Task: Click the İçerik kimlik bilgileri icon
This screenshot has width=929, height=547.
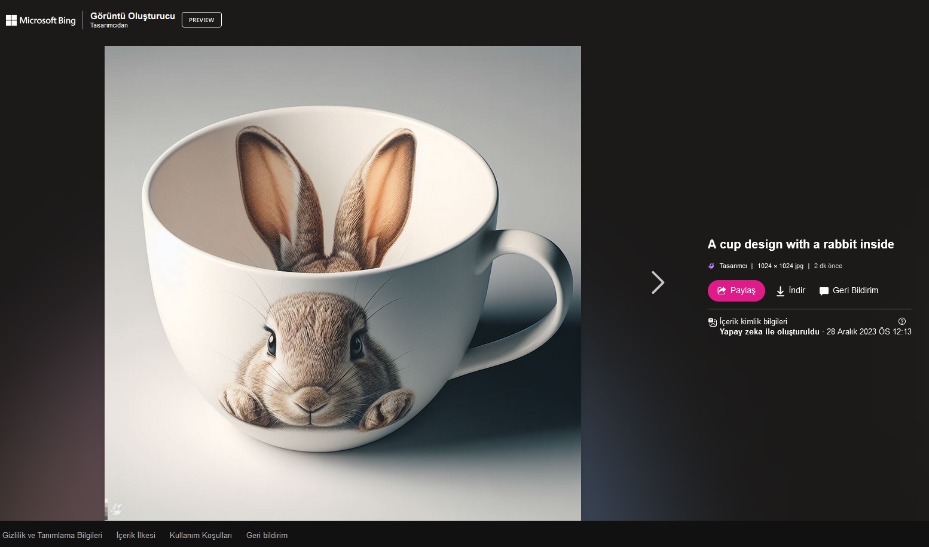Action: coord(712,322)
